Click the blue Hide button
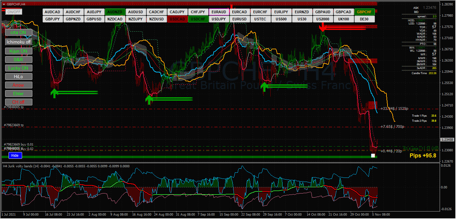The image size is (456, 219). click(15, 155)
